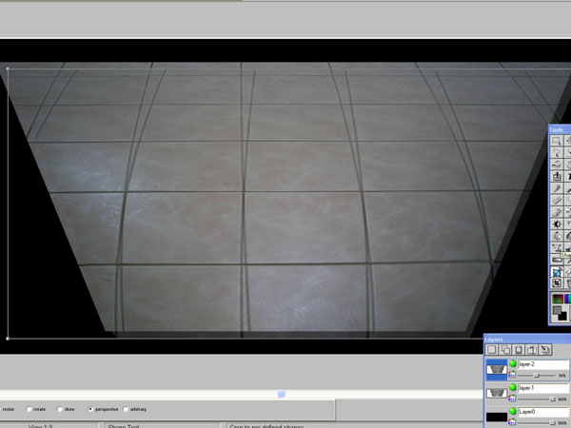Select the paint brush tool
Viewport: 571px width, 428px height.
pyautogui.click(x=556, y=188)
